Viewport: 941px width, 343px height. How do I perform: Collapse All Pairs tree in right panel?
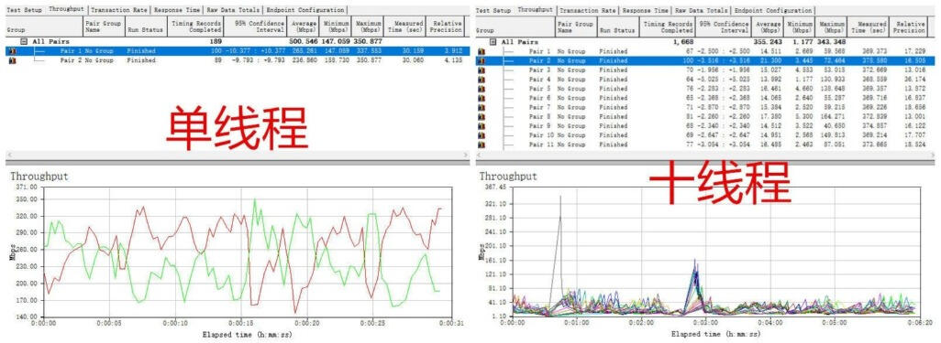click(493, 42)
